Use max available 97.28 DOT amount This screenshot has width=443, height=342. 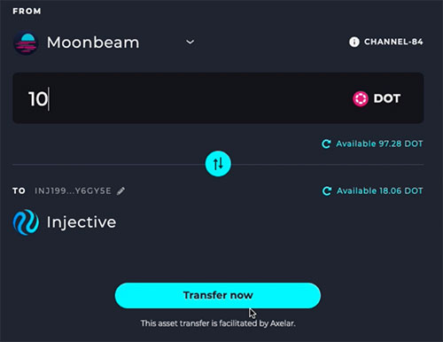(379, 144)
